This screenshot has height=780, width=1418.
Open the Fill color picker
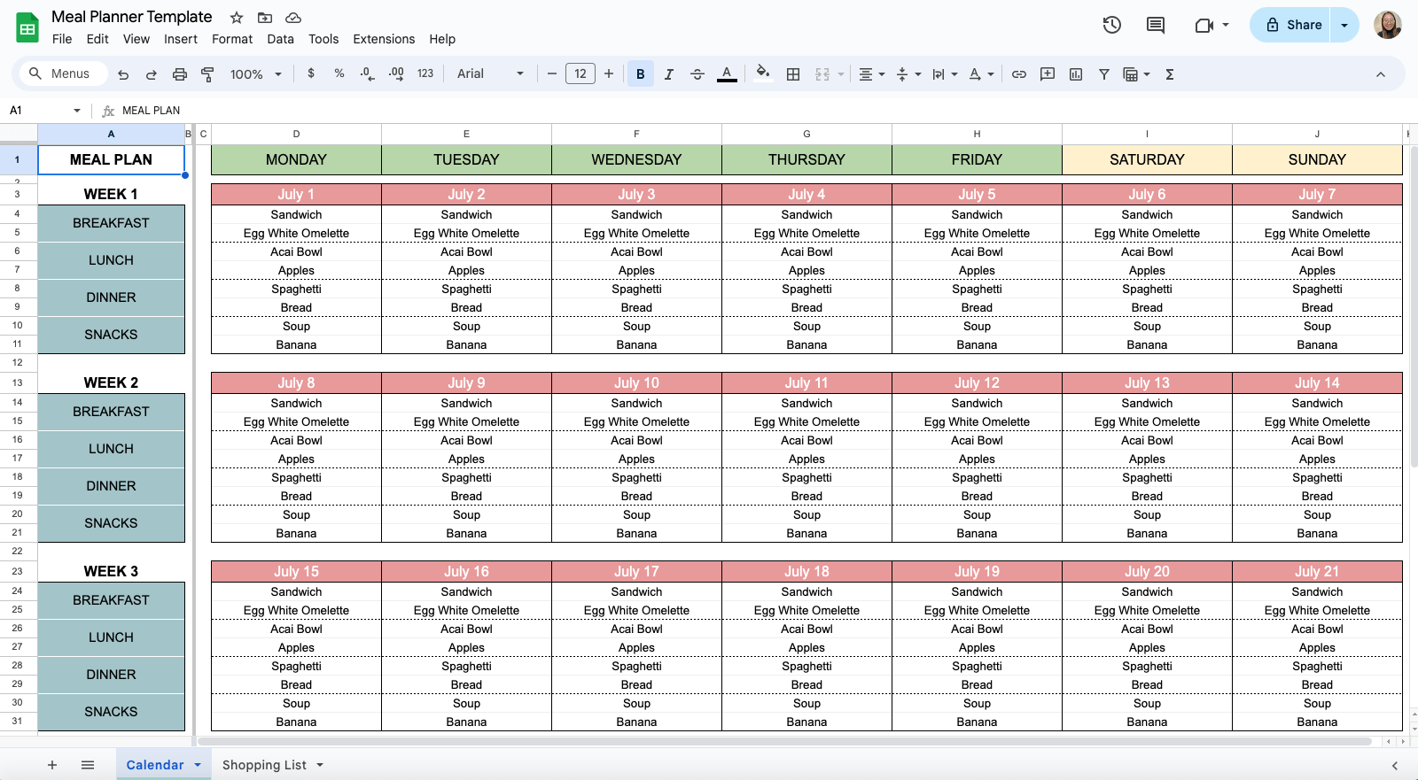click(x=762, y=74)
